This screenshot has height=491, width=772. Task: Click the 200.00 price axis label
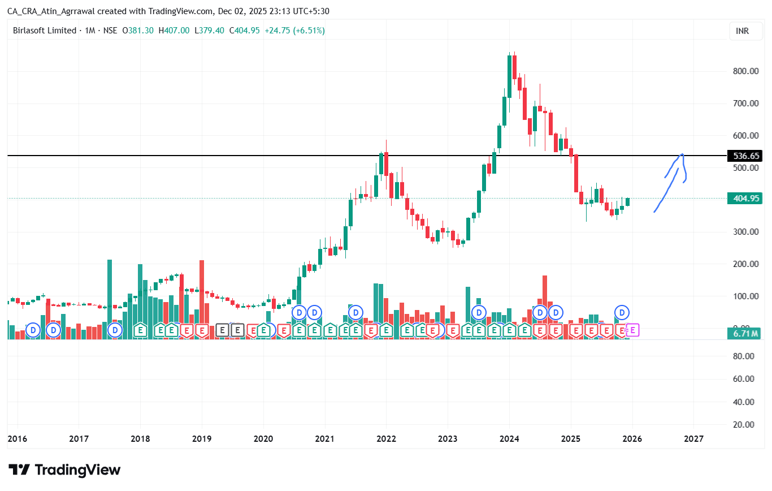click(x=745, y=264)
